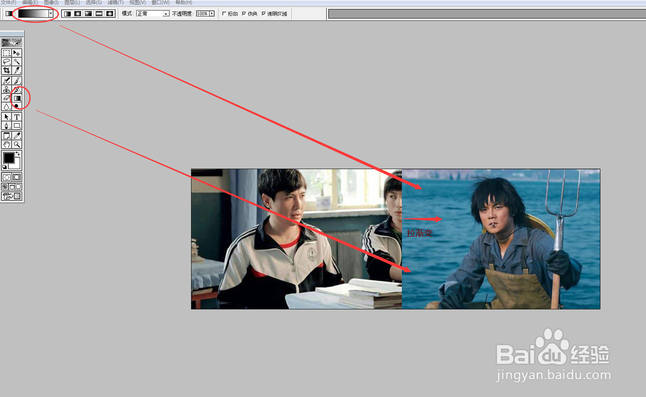646x397 pixels.
Task: Select the Dodge tool
Action: pos(17,107)
